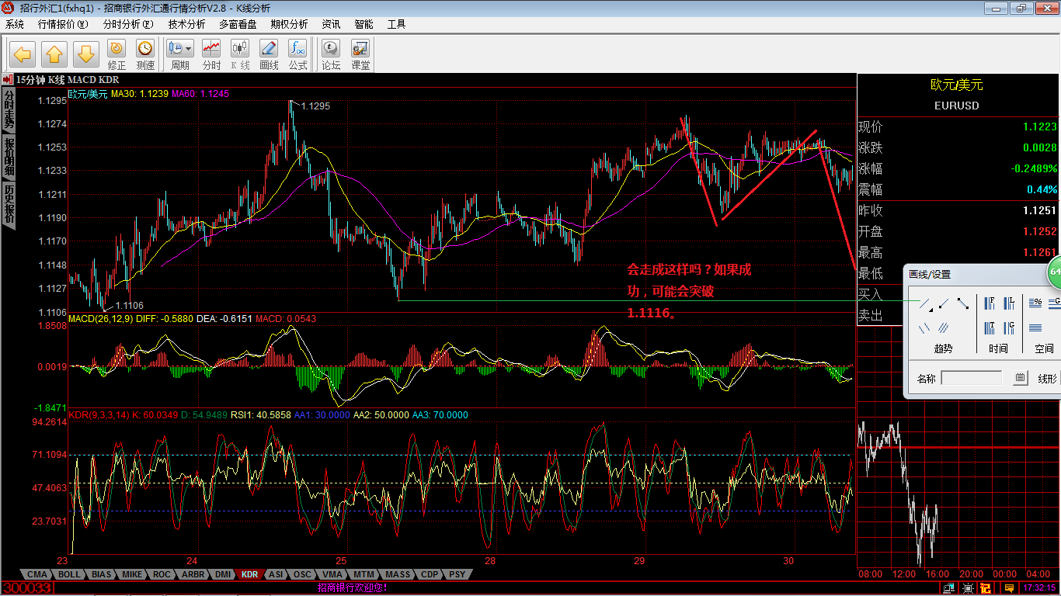This screenshot has height=596, width=1061.
Task: Switch to the OSC indicator tab
Action: [x=302, y=574]
